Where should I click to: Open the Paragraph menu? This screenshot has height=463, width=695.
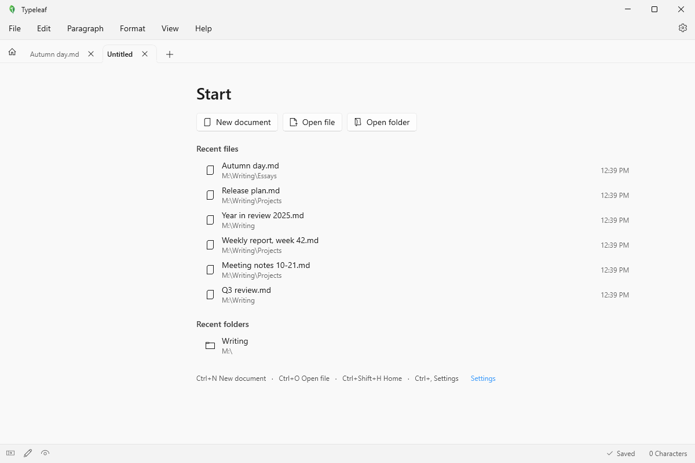click(x=85, y=28)
